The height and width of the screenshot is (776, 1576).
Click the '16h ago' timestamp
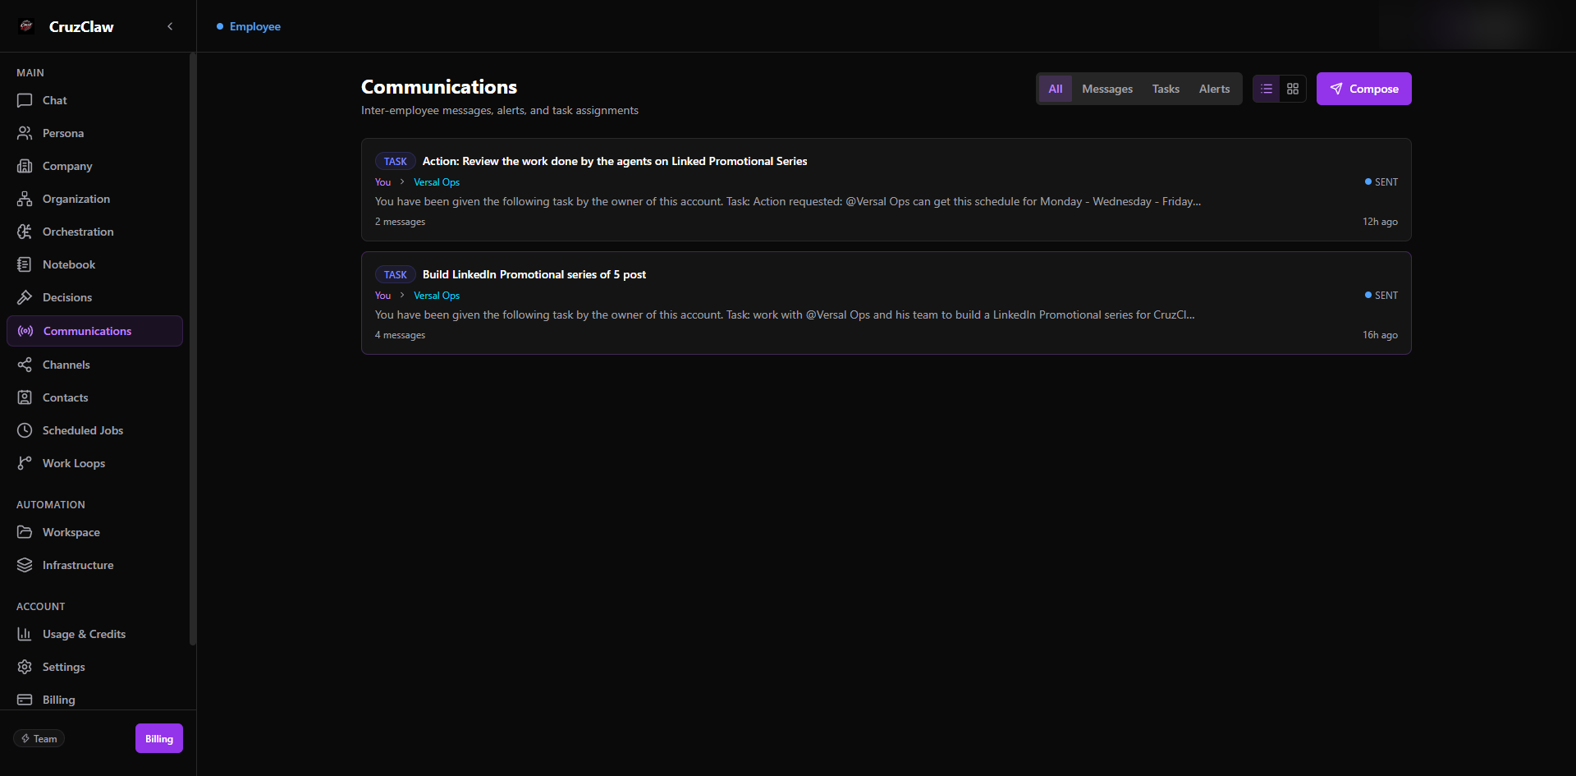[x=1380, y=335]
